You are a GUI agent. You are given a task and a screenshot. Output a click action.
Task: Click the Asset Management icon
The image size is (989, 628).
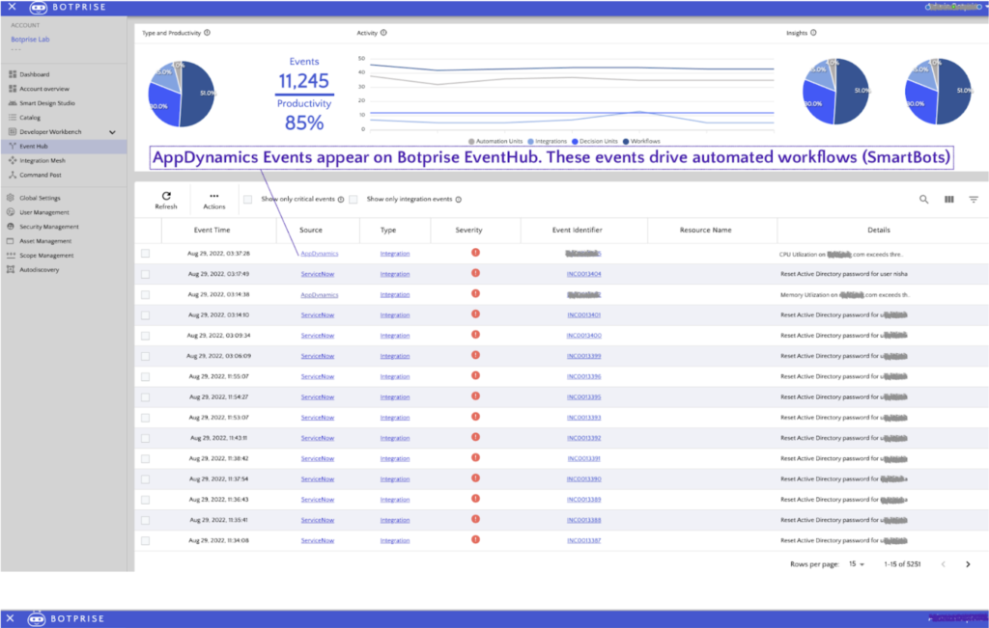[10, 240]
